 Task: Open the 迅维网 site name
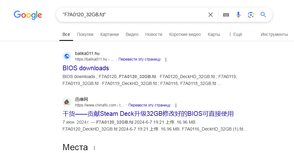point(81,99)
